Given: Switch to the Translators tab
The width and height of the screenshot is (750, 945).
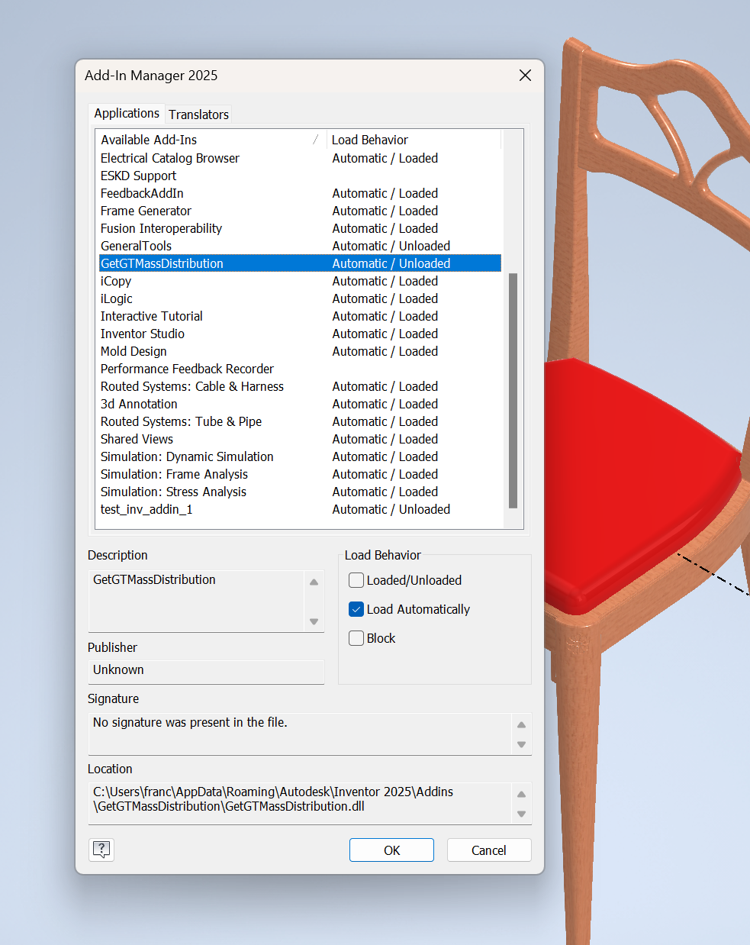Looking at the screenshot, I should click(x=198, y=114).
